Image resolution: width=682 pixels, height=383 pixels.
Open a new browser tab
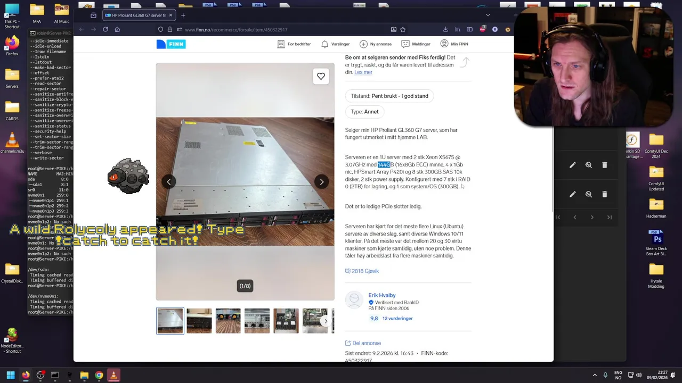183,15
